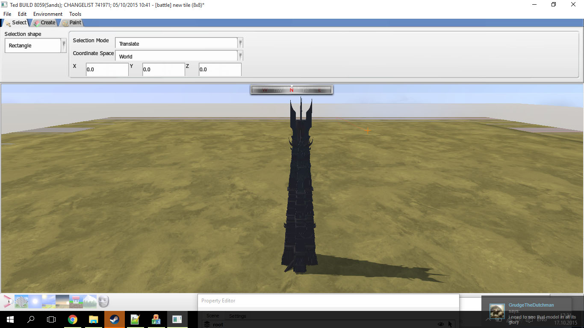Switch to Steam on the taskbar

(x=114, y=319)
